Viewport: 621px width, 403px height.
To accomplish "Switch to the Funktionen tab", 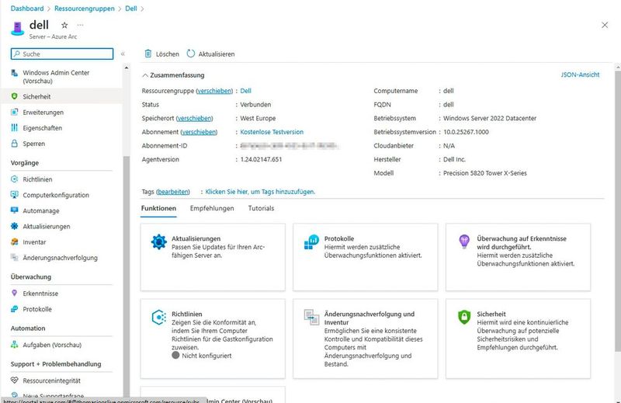I will 158,208.
